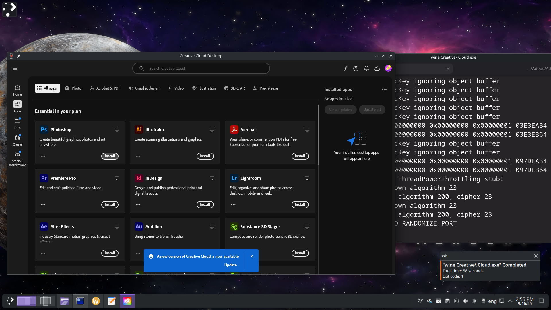Click the Photoshop app icon
The width and height of the screenshot is (551, 310).
coord(44,130)
